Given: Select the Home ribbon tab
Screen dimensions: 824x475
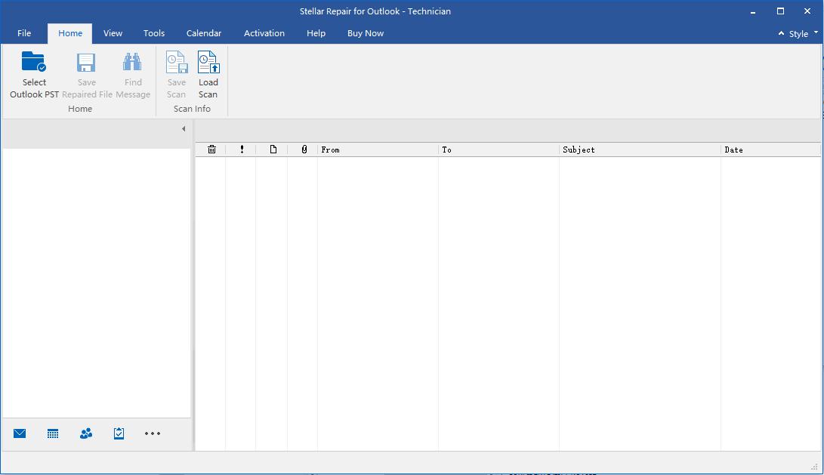Looking at the screenshot, I should point(70,33).
